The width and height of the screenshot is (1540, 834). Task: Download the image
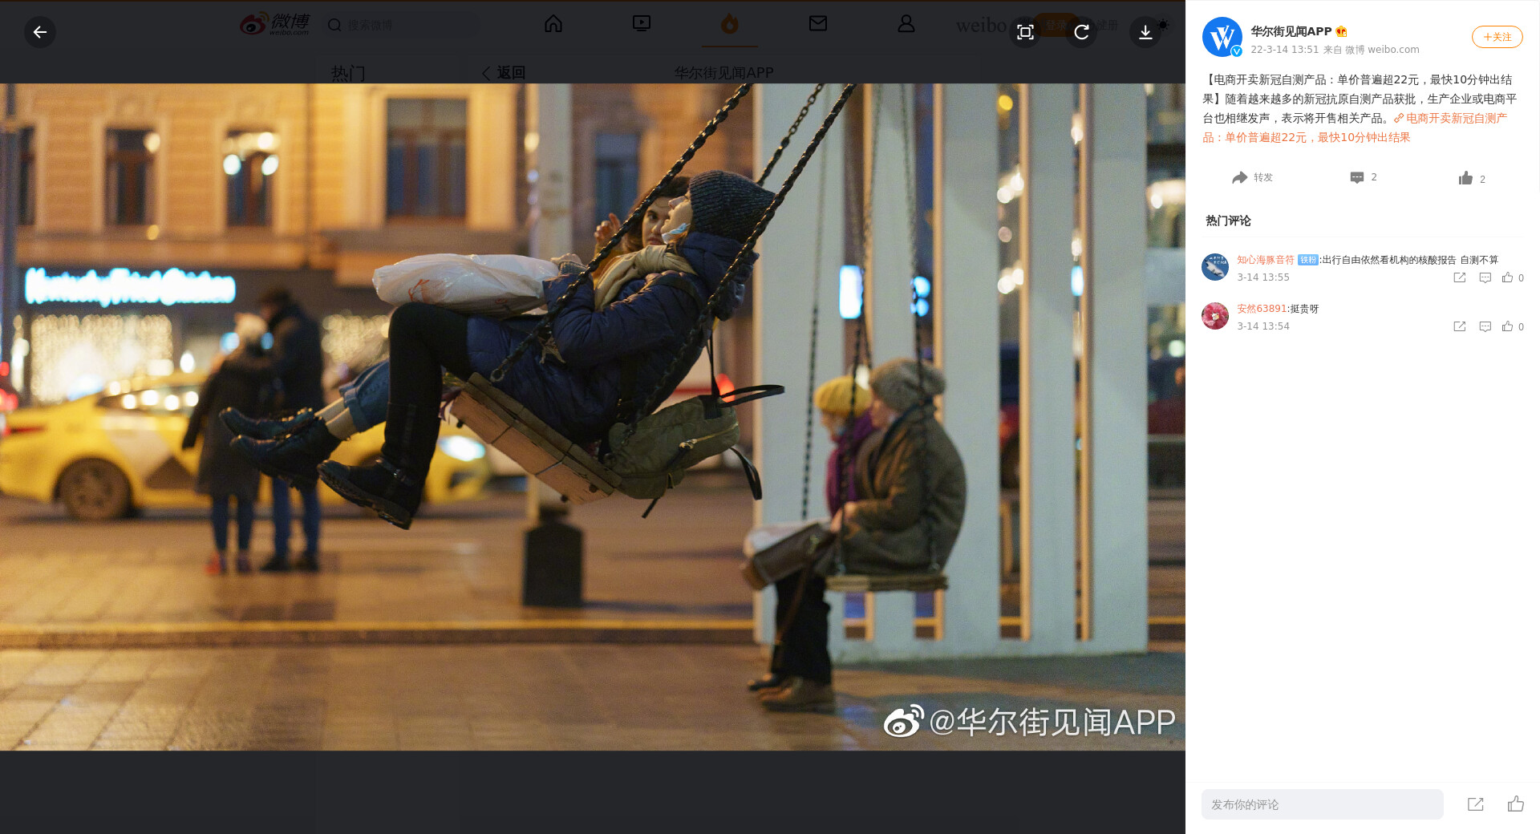1145,32
